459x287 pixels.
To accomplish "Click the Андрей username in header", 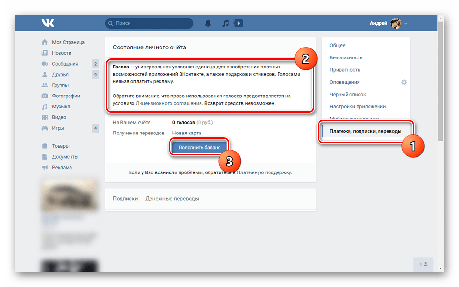I will coord(378,23).
